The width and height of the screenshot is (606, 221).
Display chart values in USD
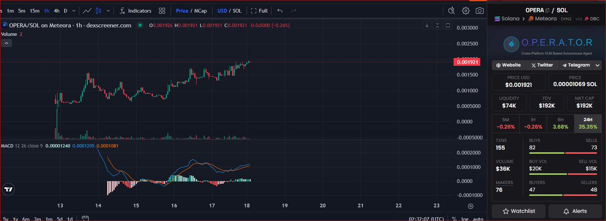(222, 11)
